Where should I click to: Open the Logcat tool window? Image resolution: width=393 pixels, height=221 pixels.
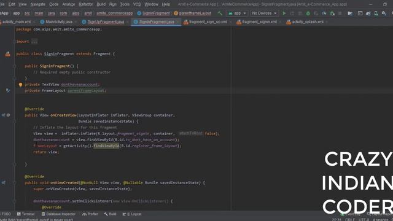pyautogui.click(x=132, y=214)
